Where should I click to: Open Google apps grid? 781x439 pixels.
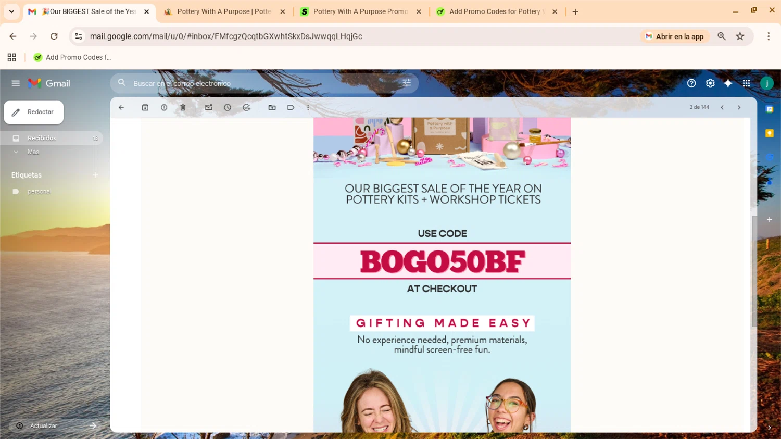pyautogui.click(x=746, y=83)
